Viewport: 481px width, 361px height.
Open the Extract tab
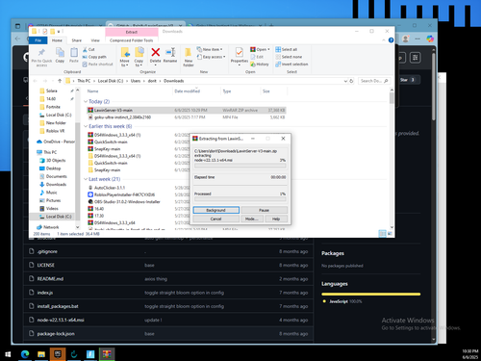132,32
